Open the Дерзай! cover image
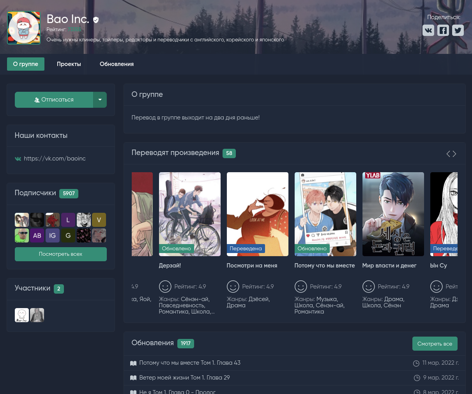 tap(190, 214)
